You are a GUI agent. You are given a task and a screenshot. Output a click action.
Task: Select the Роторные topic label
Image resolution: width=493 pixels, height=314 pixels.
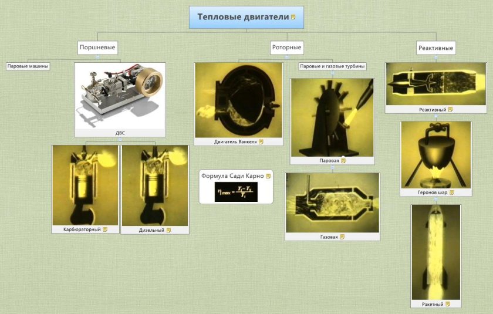287,47
